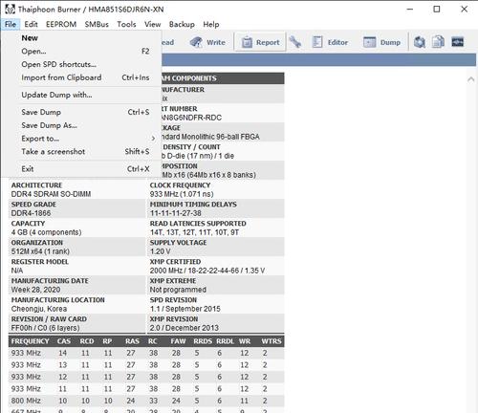
Task: Maximize the Thaiphoon Burner window
Action: click(x=437, y=10)
